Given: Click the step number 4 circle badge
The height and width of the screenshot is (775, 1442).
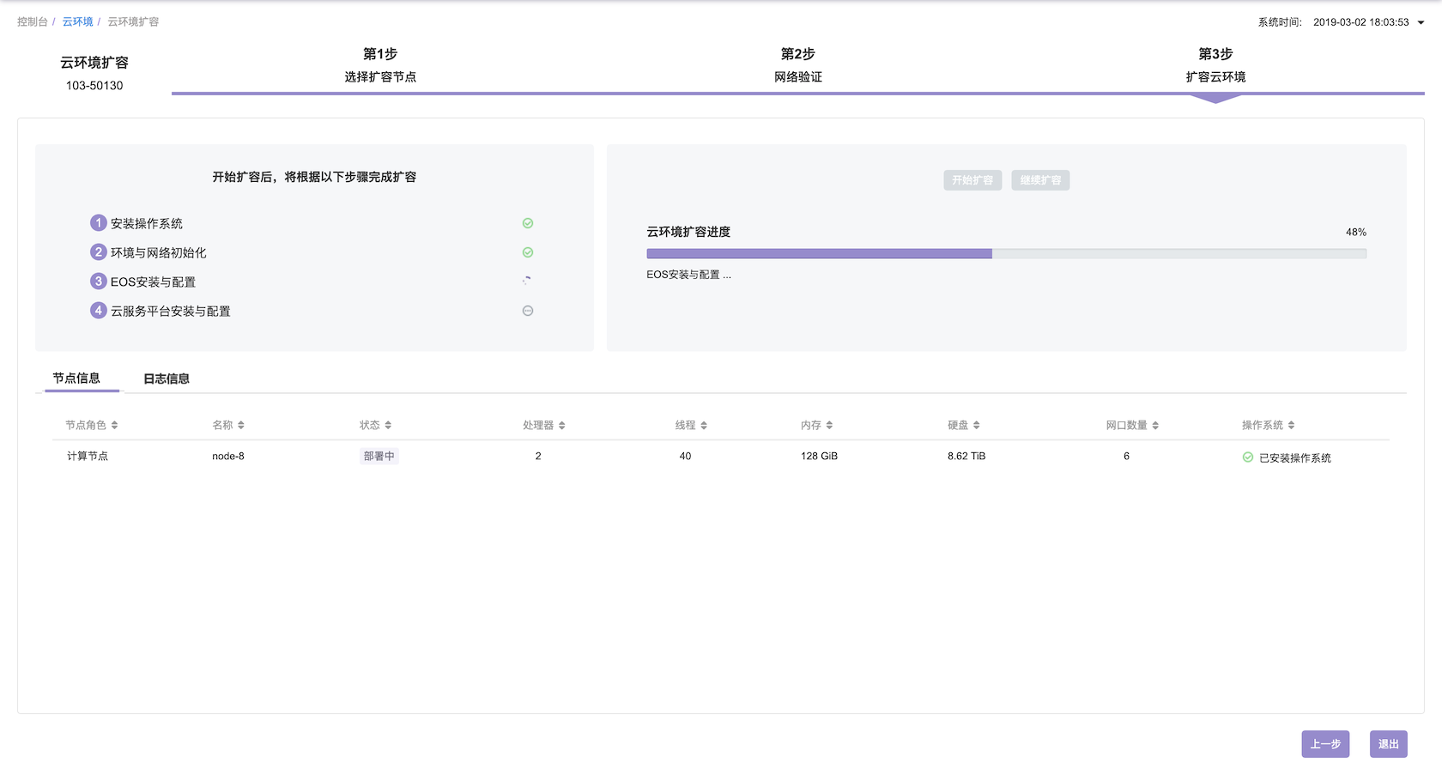Looking at the screenshot, I should point(99,311).
